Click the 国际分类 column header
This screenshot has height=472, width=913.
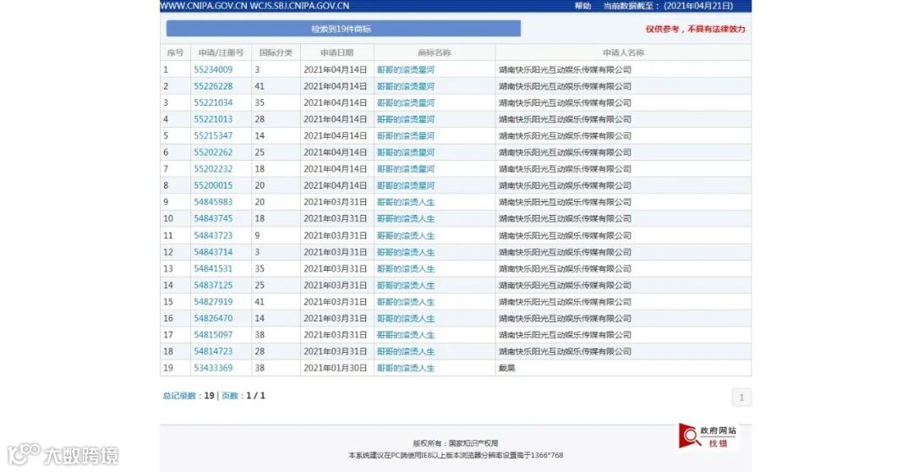[276, 52]
